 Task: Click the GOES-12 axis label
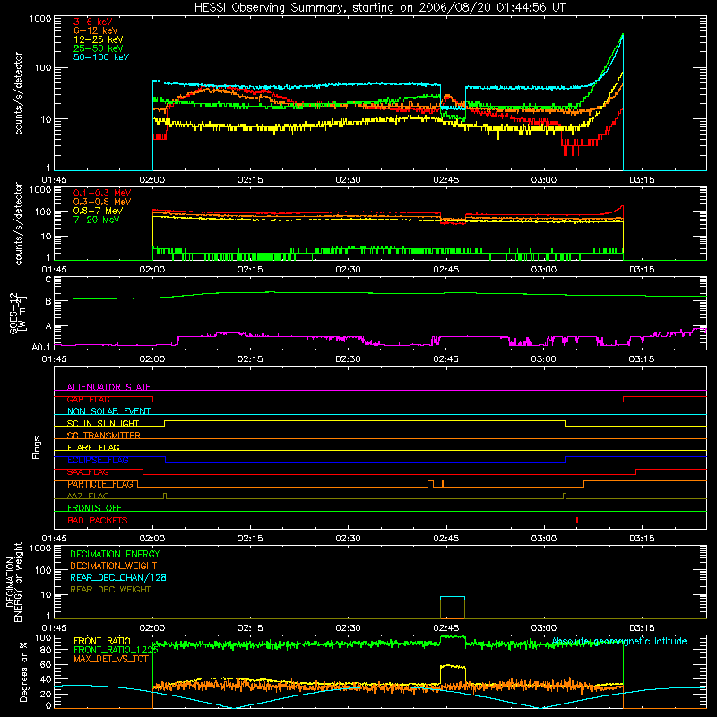point(17,313)
